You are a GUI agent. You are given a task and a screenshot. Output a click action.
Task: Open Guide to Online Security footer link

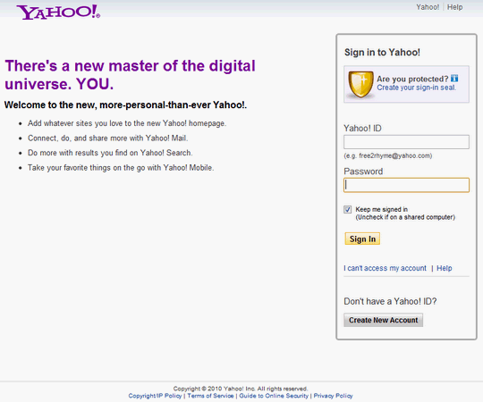(274, 396)
